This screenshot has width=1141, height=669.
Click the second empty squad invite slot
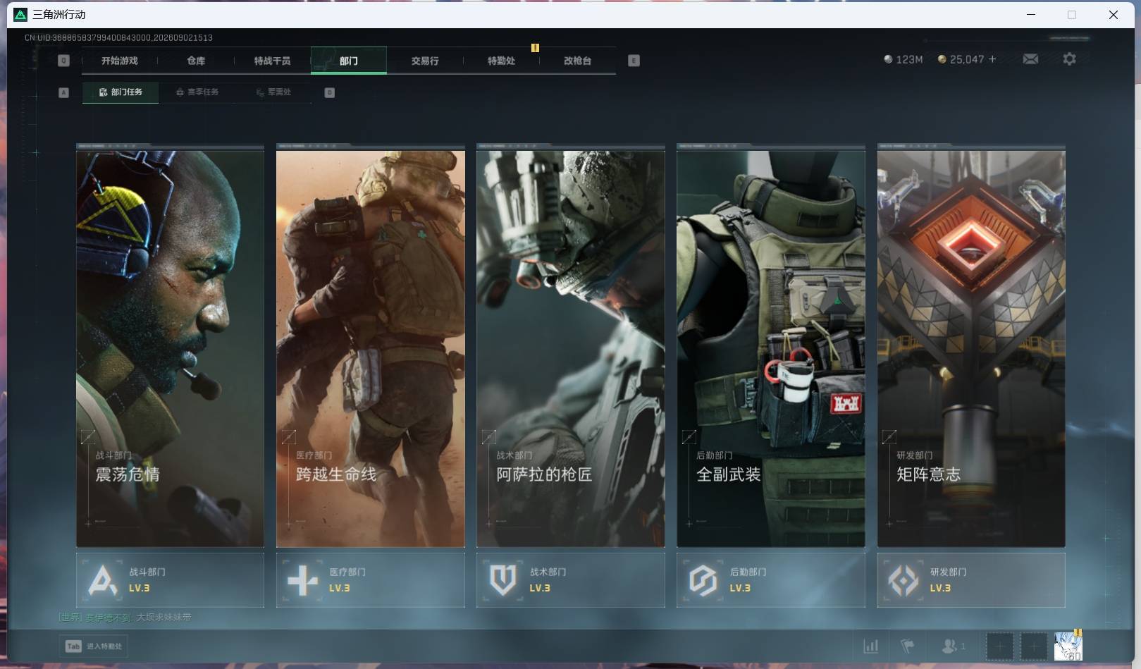1034,646
